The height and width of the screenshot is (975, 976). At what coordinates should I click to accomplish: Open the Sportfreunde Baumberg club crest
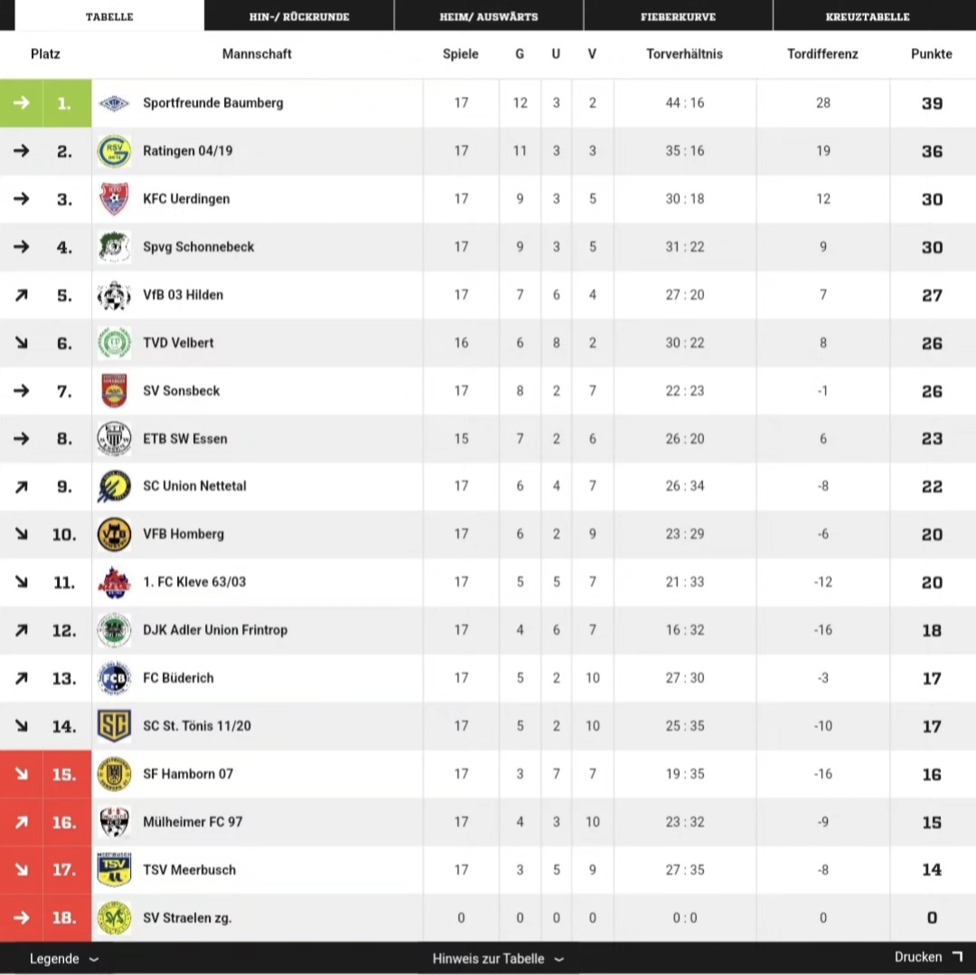click(x=114, y=103)
